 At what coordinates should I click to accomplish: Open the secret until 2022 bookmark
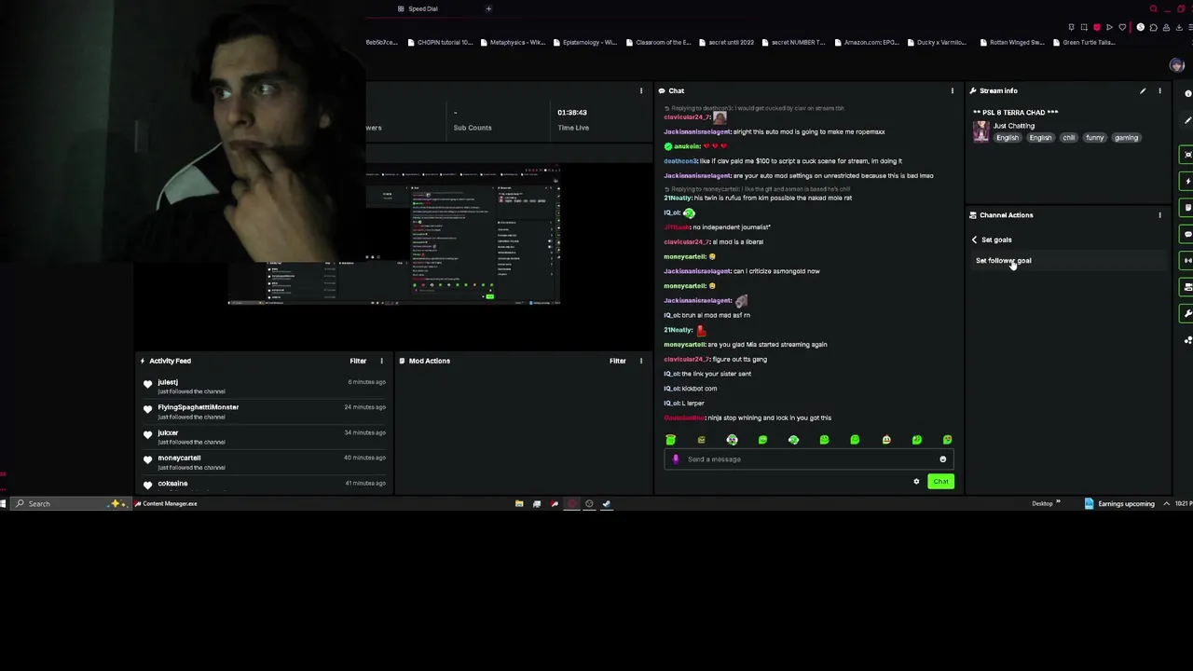click(x=726, y=42)
